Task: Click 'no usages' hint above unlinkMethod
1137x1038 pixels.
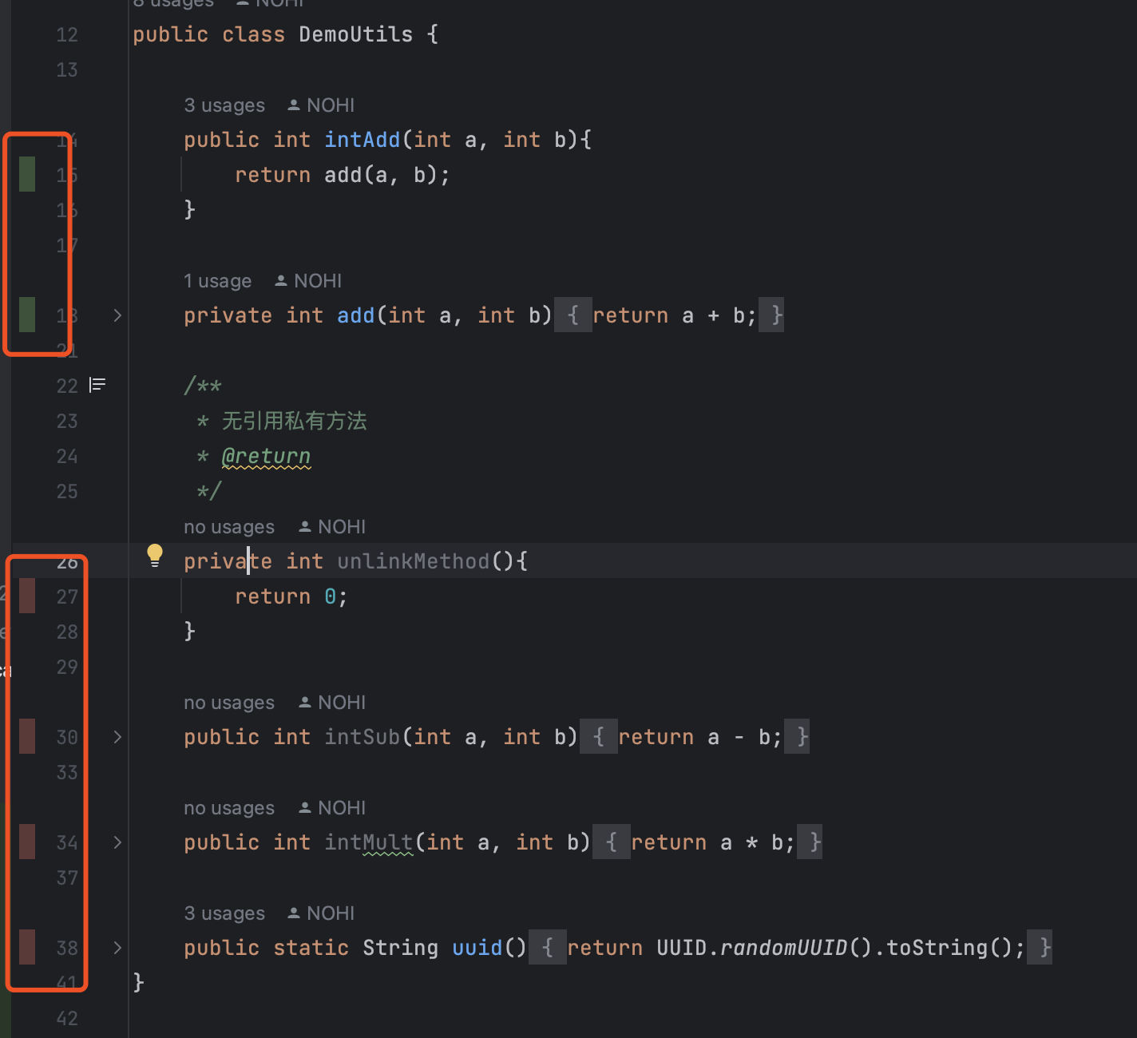Action: coord(229,527)
